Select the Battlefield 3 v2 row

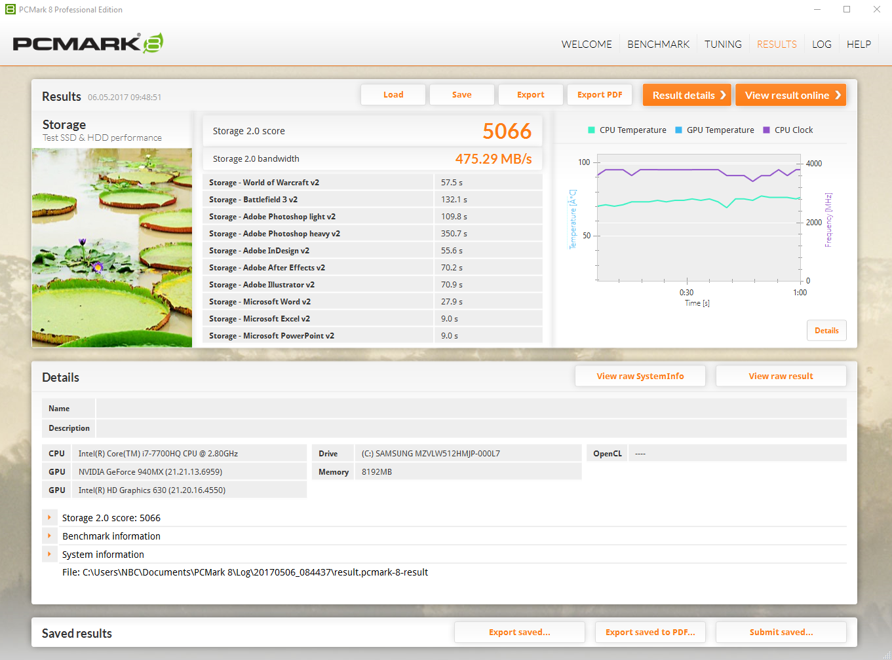coord(373,200)
